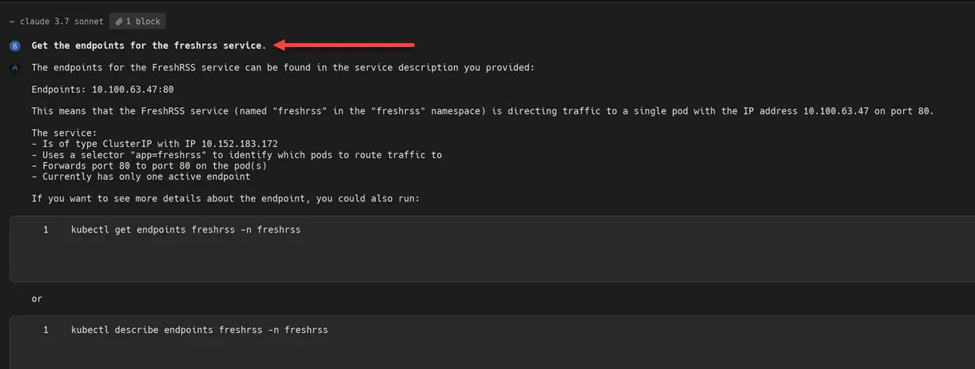Screen dimensions: 975x369
Task: Click the "Endpoints: 10.100.63.47:80" line
Action: [102, 89]
